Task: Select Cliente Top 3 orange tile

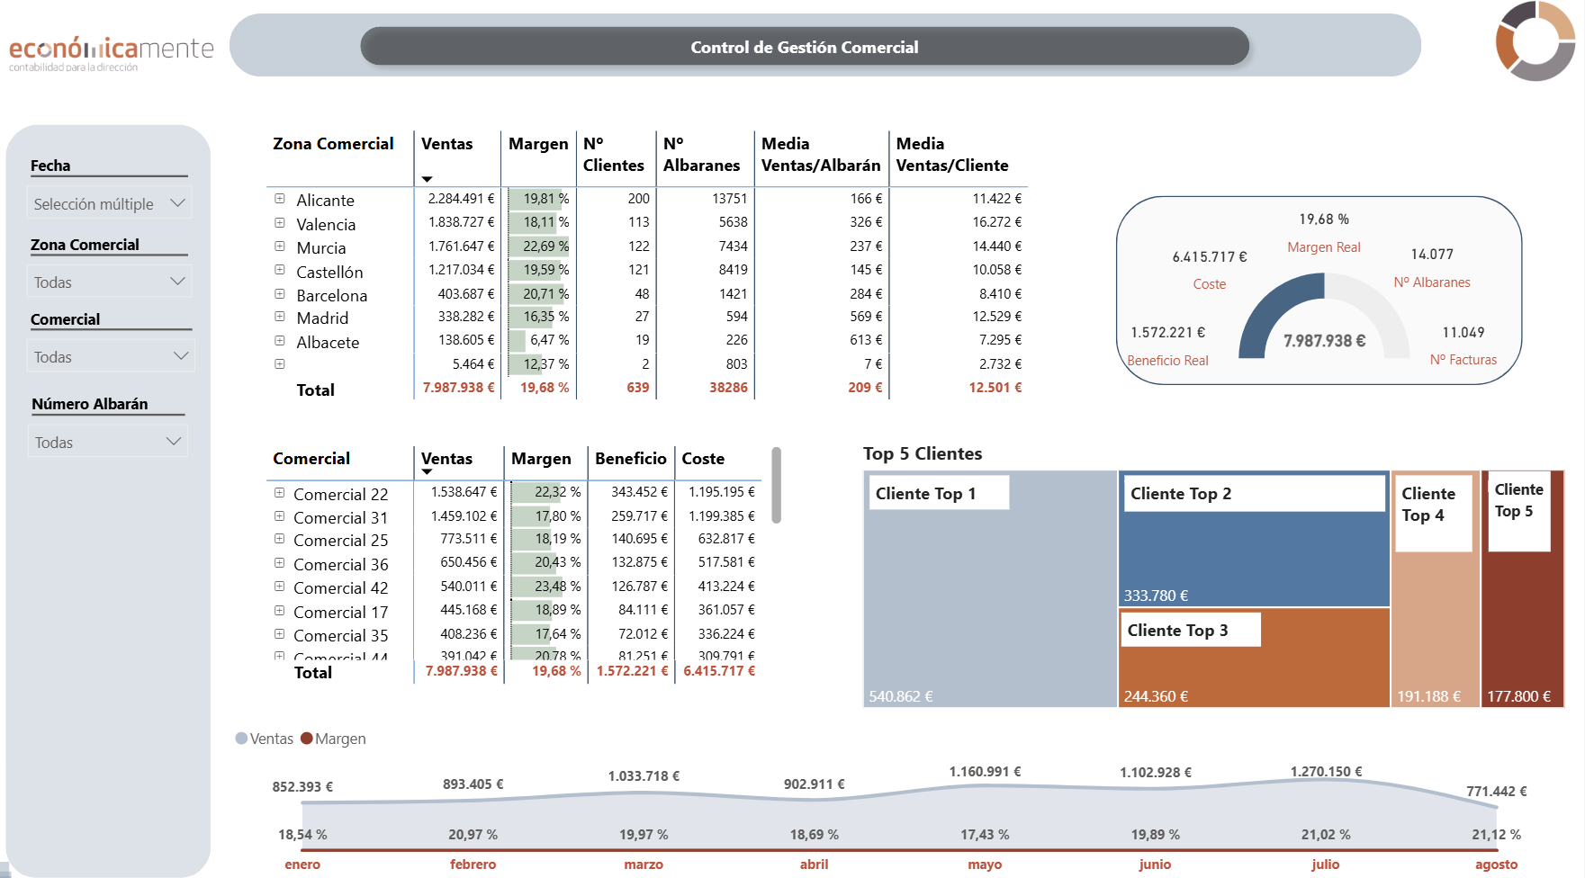Action: point(1255,658)
